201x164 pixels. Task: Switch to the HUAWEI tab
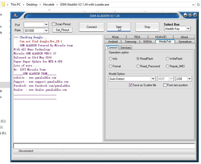pyautogui.click(x=161, y=37)
